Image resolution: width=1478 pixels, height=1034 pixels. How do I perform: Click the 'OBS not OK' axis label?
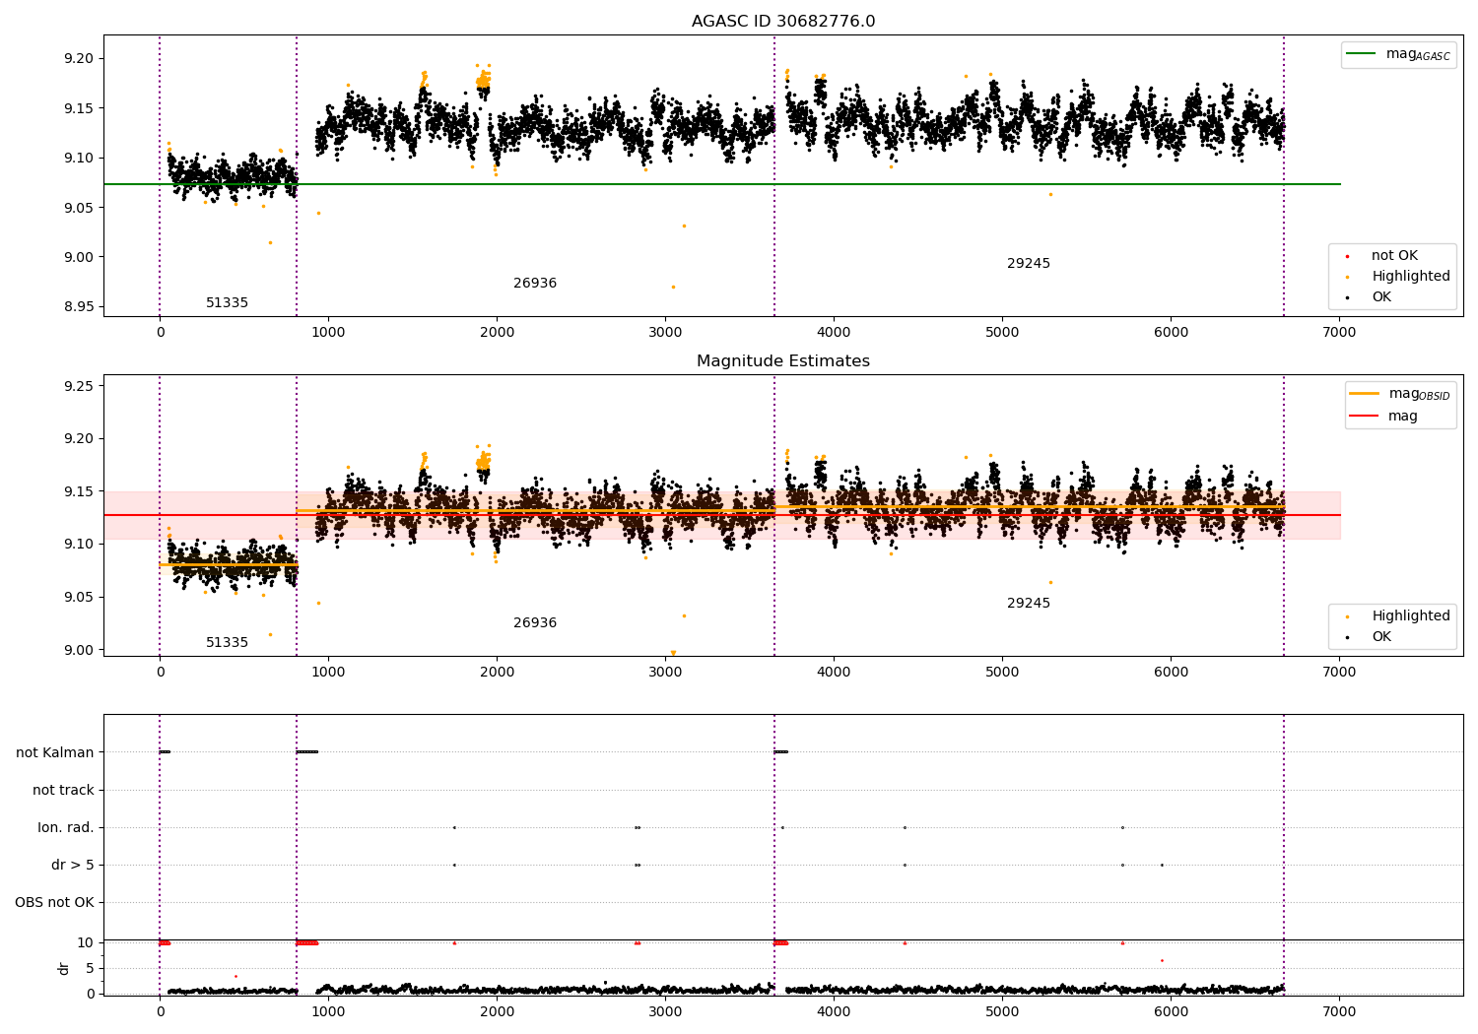click(x=54, y=903)
